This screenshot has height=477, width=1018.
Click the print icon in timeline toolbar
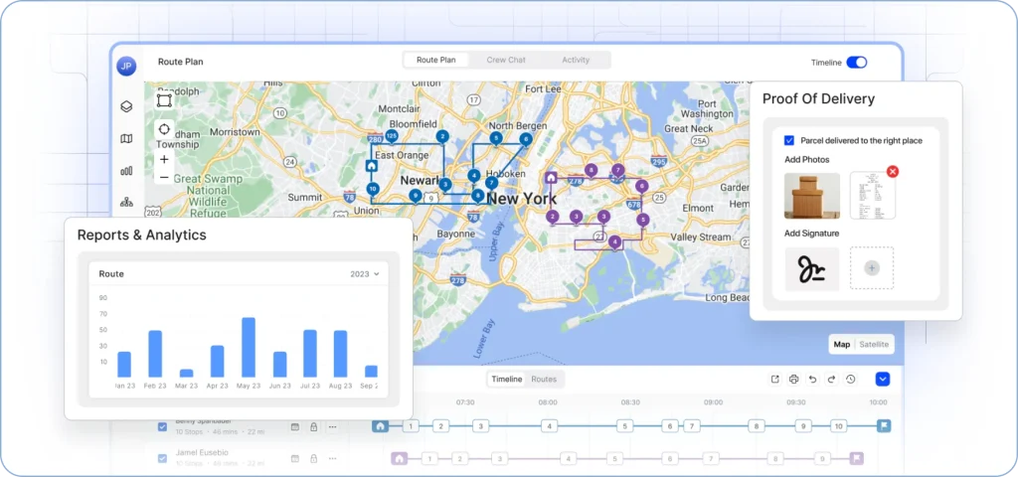[793, 379]
